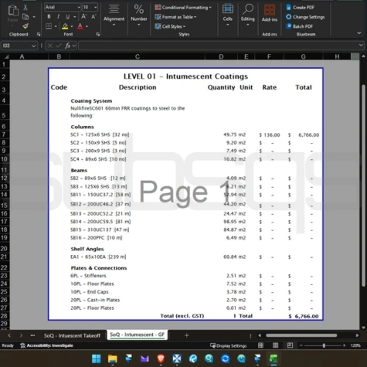The height and width of the screenshot is (367, 367).
Task: Open the Editing magnifier menu
Action: click(248, 15)
